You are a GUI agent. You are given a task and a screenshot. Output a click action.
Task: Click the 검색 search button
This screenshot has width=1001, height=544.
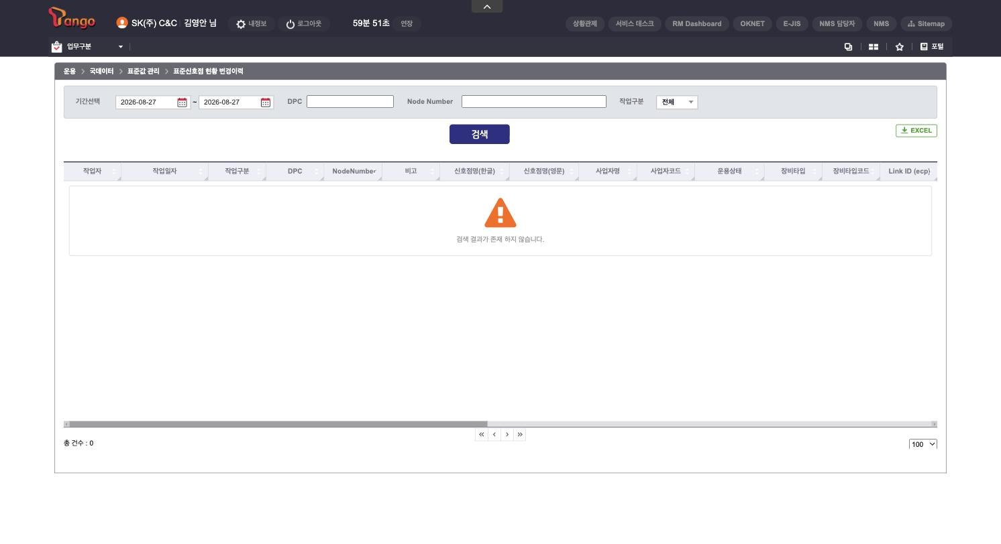click(480, 134)
